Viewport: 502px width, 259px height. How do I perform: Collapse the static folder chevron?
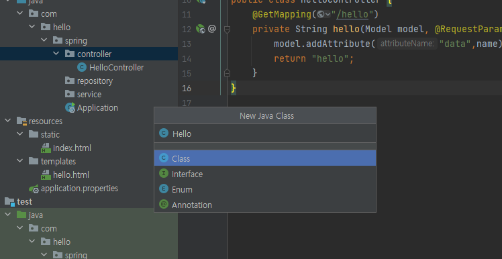(20, 134)
